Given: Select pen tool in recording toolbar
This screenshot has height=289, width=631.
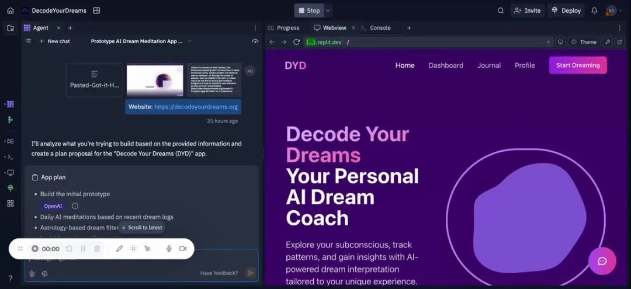Looking at the screenshot, I should pyautogui.click(x=120, y=249).
